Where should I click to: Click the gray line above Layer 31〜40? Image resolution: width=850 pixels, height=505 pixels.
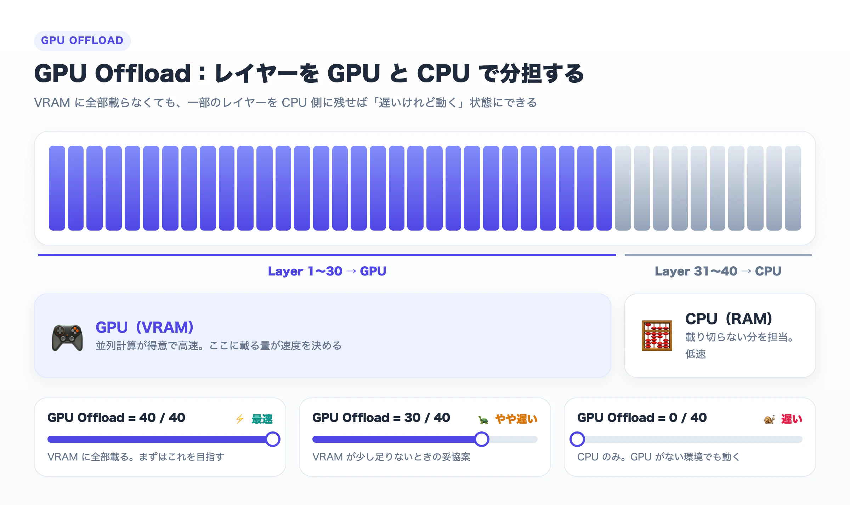718,255
